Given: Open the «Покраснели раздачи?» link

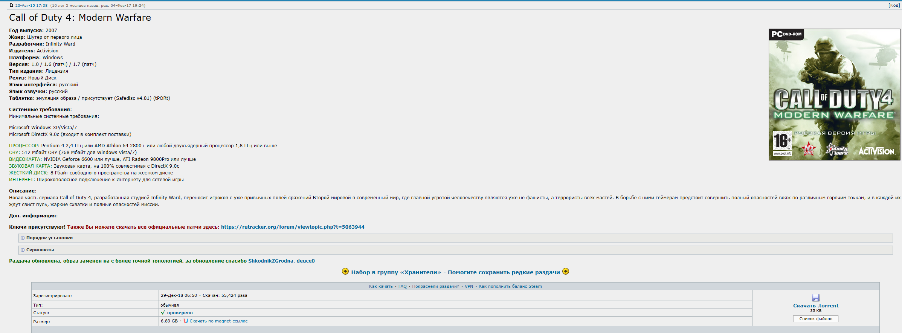Looking at the screenshot, I should tap(435, 287).
